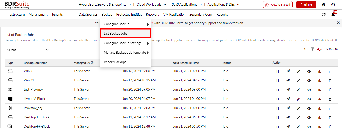This screenshot has width=342, height=128.
Task: Expand the All Jobs dropdown
Action: point(27,50)
